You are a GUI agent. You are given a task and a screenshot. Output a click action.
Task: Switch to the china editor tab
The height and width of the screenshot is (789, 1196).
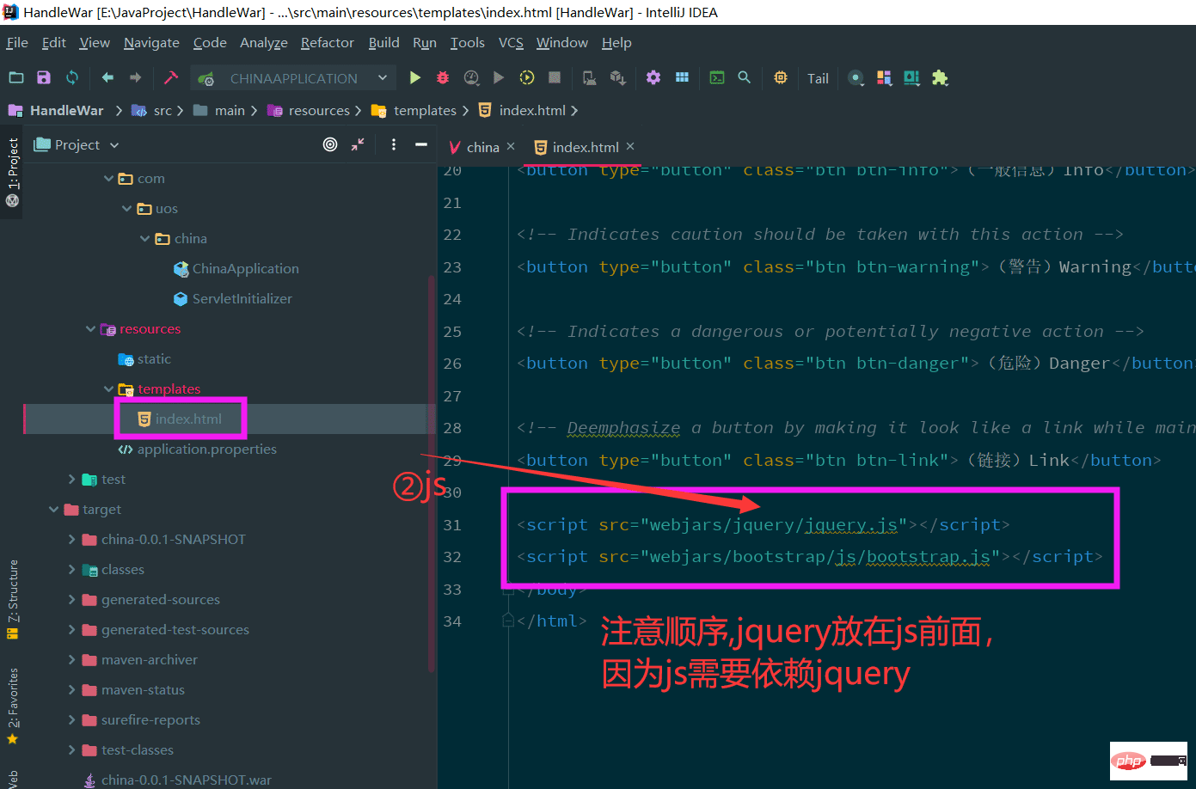coord(482,147)
